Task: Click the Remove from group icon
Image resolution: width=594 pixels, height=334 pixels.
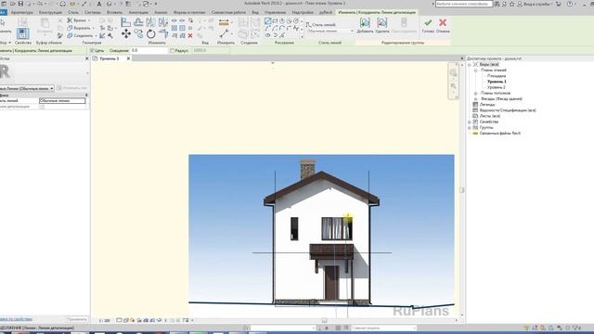Action: 381,25
